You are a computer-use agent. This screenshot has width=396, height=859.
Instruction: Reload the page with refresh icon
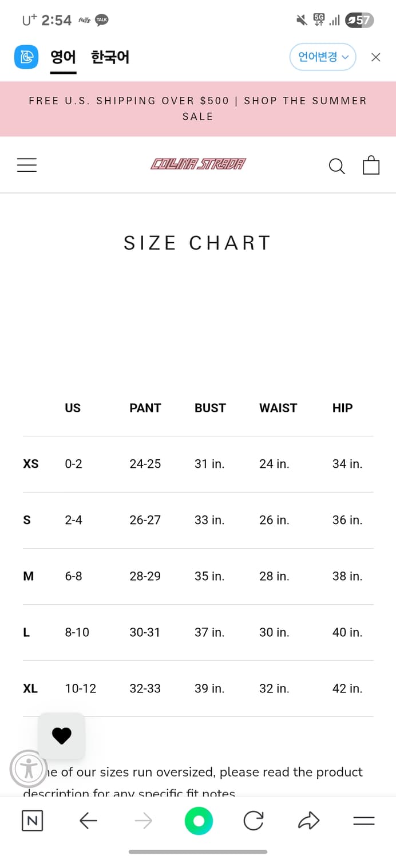pos(254,821)
